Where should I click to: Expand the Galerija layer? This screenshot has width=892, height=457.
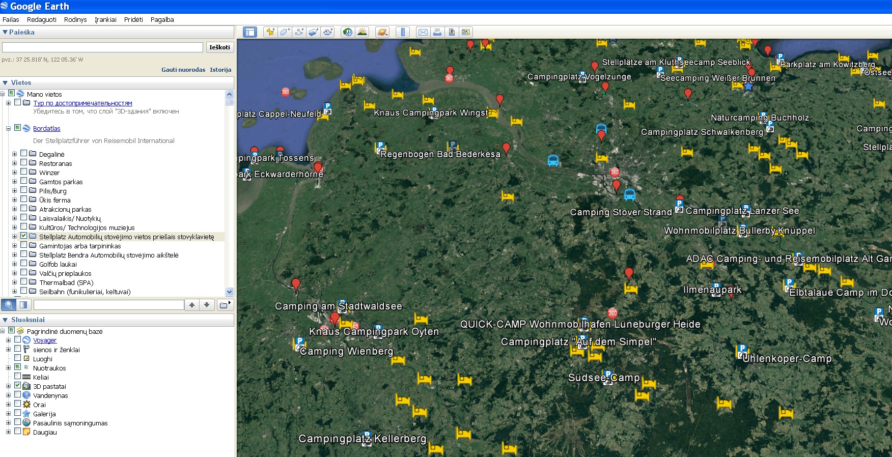(x=8, y=413)
